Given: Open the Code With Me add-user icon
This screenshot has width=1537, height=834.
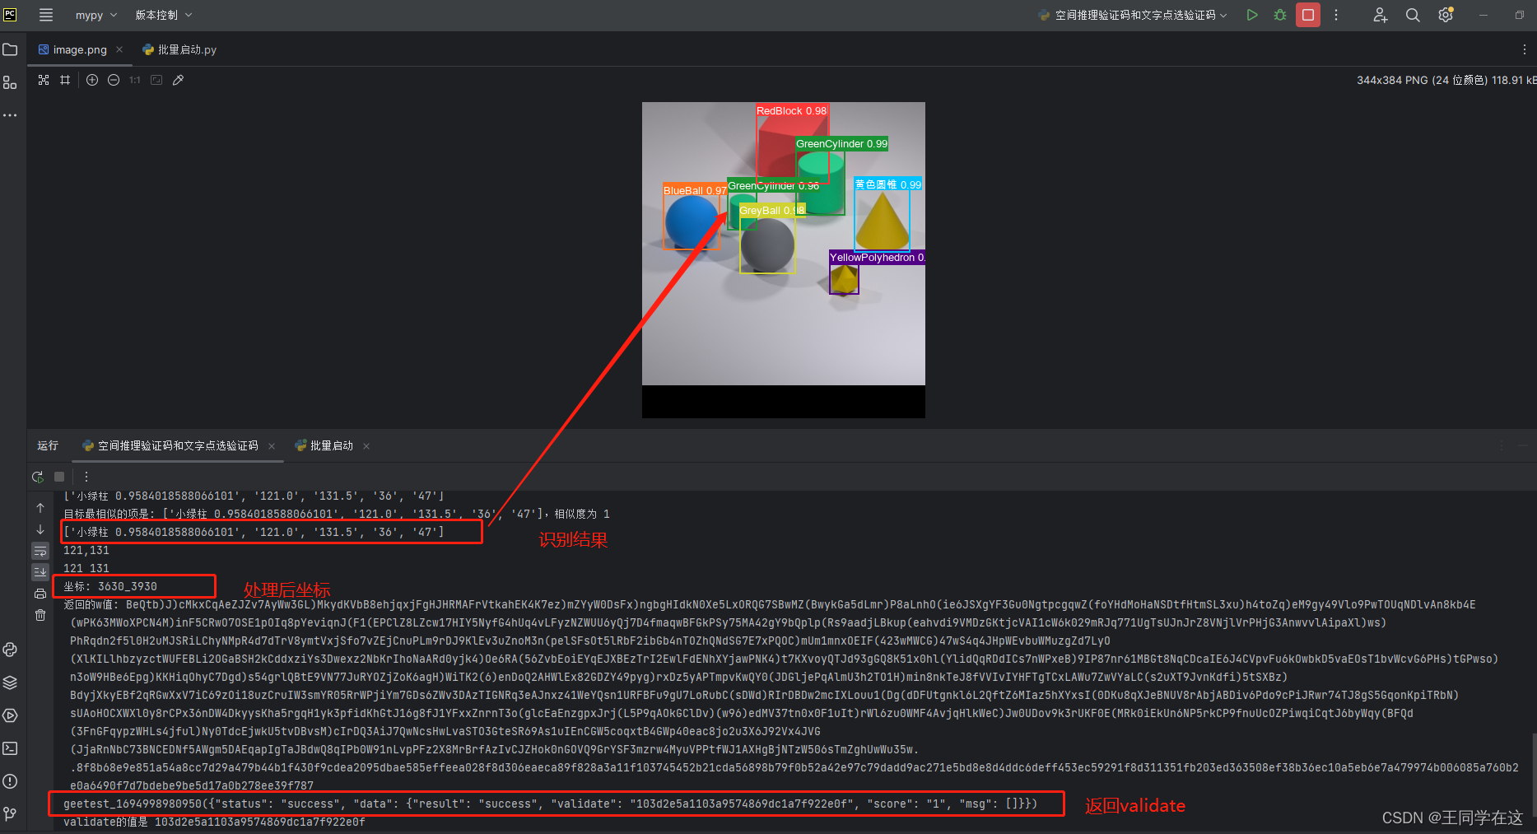Looking at the screenshot, I should pyautogui.click(x=1381, y=15).
